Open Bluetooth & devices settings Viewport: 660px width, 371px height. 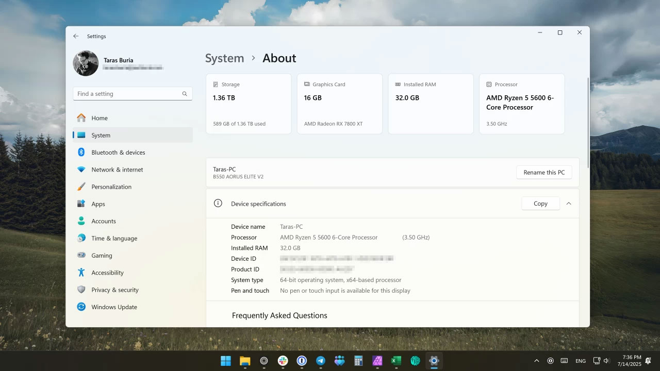(x=118, y=152)
